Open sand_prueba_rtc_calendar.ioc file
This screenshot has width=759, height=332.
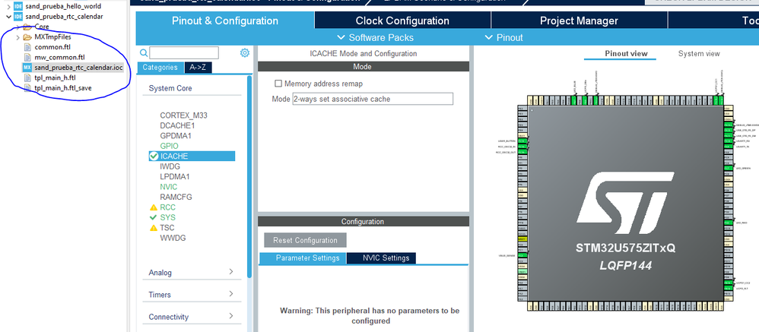click(x=78, y=68)
